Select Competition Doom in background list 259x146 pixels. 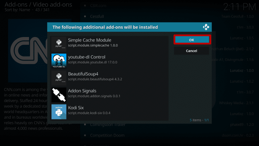pyautogui.click(x=107, y=135)
